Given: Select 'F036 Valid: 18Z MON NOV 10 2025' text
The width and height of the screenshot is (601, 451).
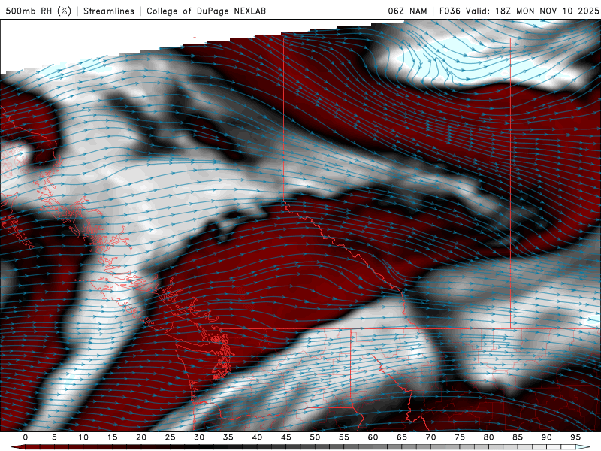Looking at the screenshot, I should coord(519,11).
